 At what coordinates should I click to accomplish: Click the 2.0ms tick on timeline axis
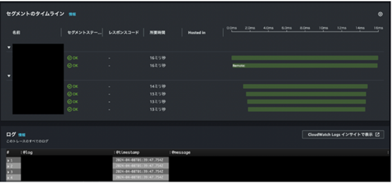250,28
